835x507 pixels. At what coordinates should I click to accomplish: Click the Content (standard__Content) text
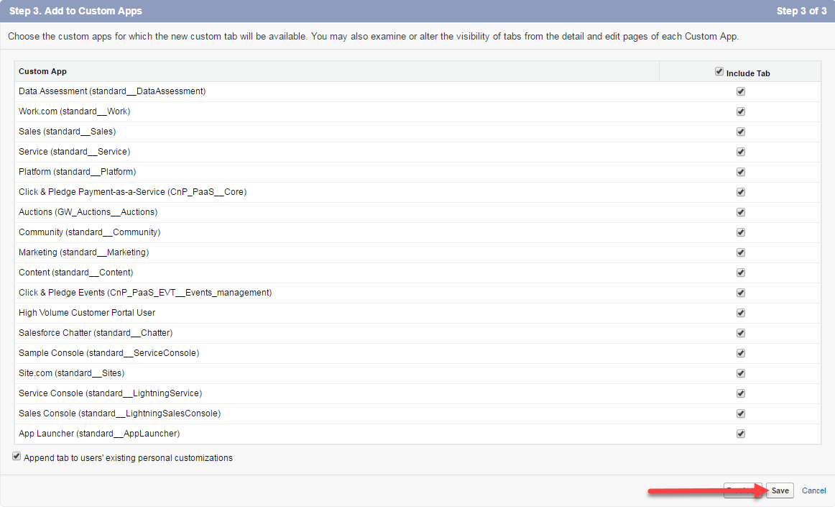point(75,273)
